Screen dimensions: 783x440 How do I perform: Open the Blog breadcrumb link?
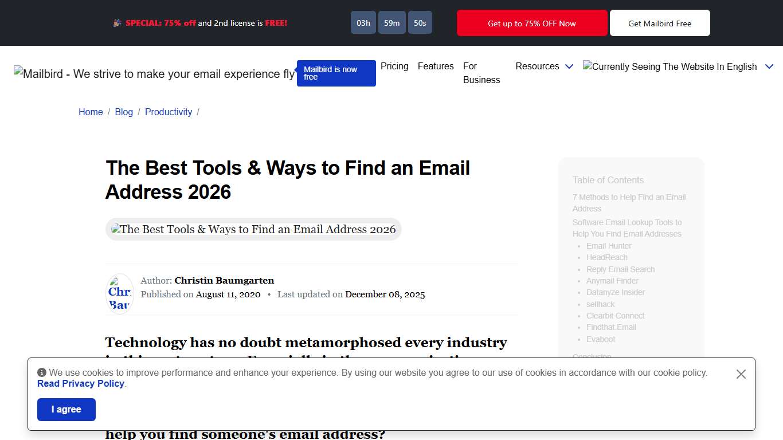pyautogui.click(x=124, y=112)
